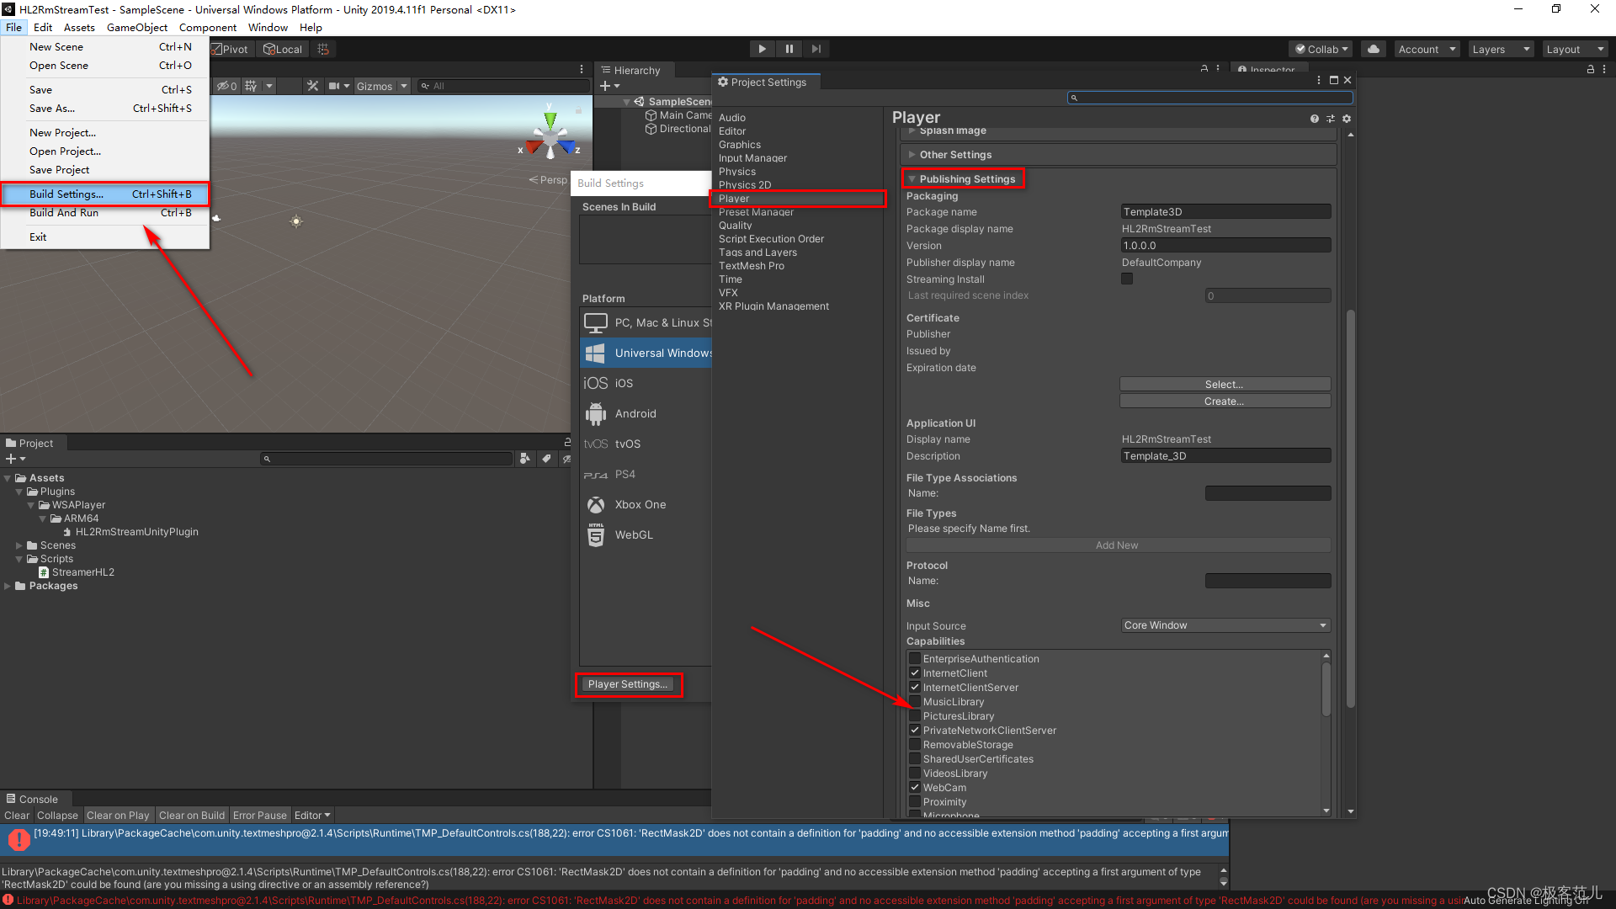Screen dimensions: 1616x909
Task: Select the Xbox One platform
Action: point(646,504)
